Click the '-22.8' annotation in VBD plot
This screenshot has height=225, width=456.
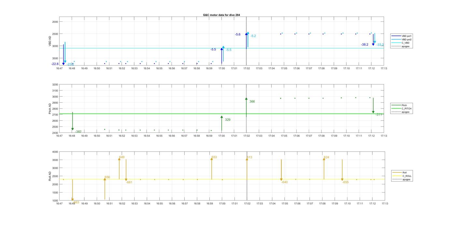pos(55,64)
